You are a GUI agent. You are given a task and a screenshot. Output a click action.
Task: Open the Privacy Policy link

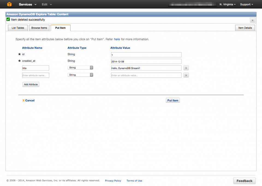(x=113, y=181)
